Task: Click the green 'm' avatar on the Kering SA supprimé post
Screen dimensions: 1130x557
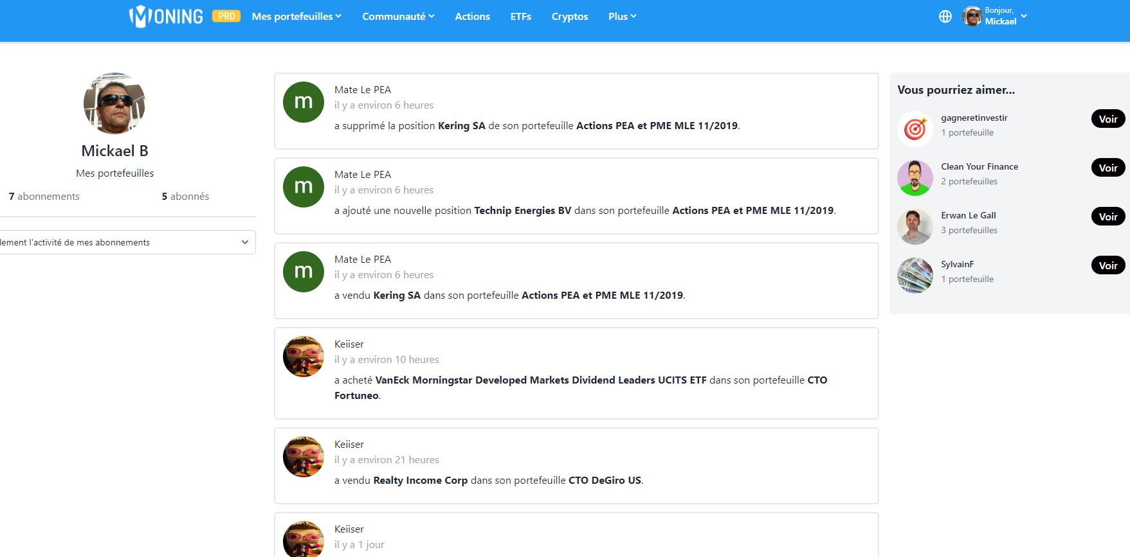Action: pos(304,102)
